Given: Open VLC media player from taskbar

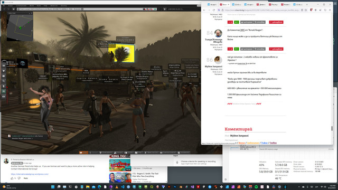Looking at the screenshot, I should coord(117,187).
